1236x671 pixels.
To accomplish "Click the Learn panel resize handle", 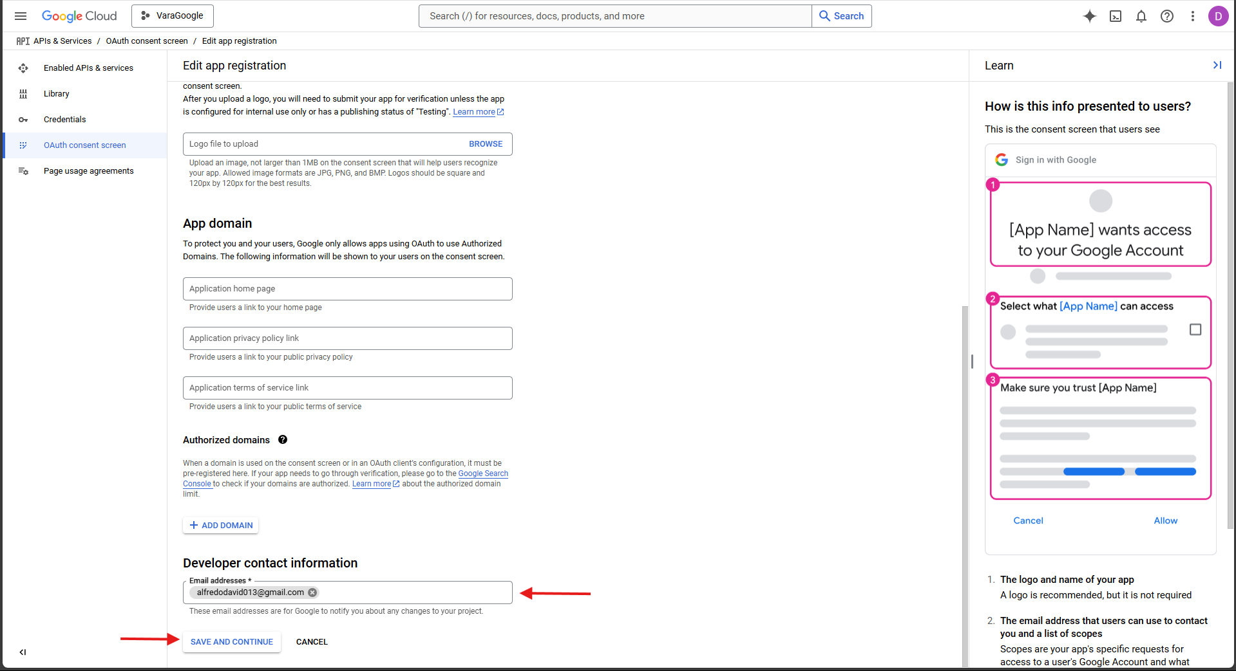I will point(972,362).
